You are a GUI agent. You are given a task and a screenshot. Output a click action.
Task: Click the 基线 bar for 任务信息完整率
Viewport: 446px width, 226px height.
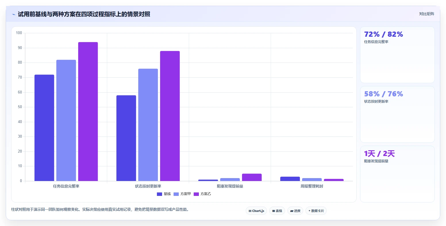tap(44, 128)
